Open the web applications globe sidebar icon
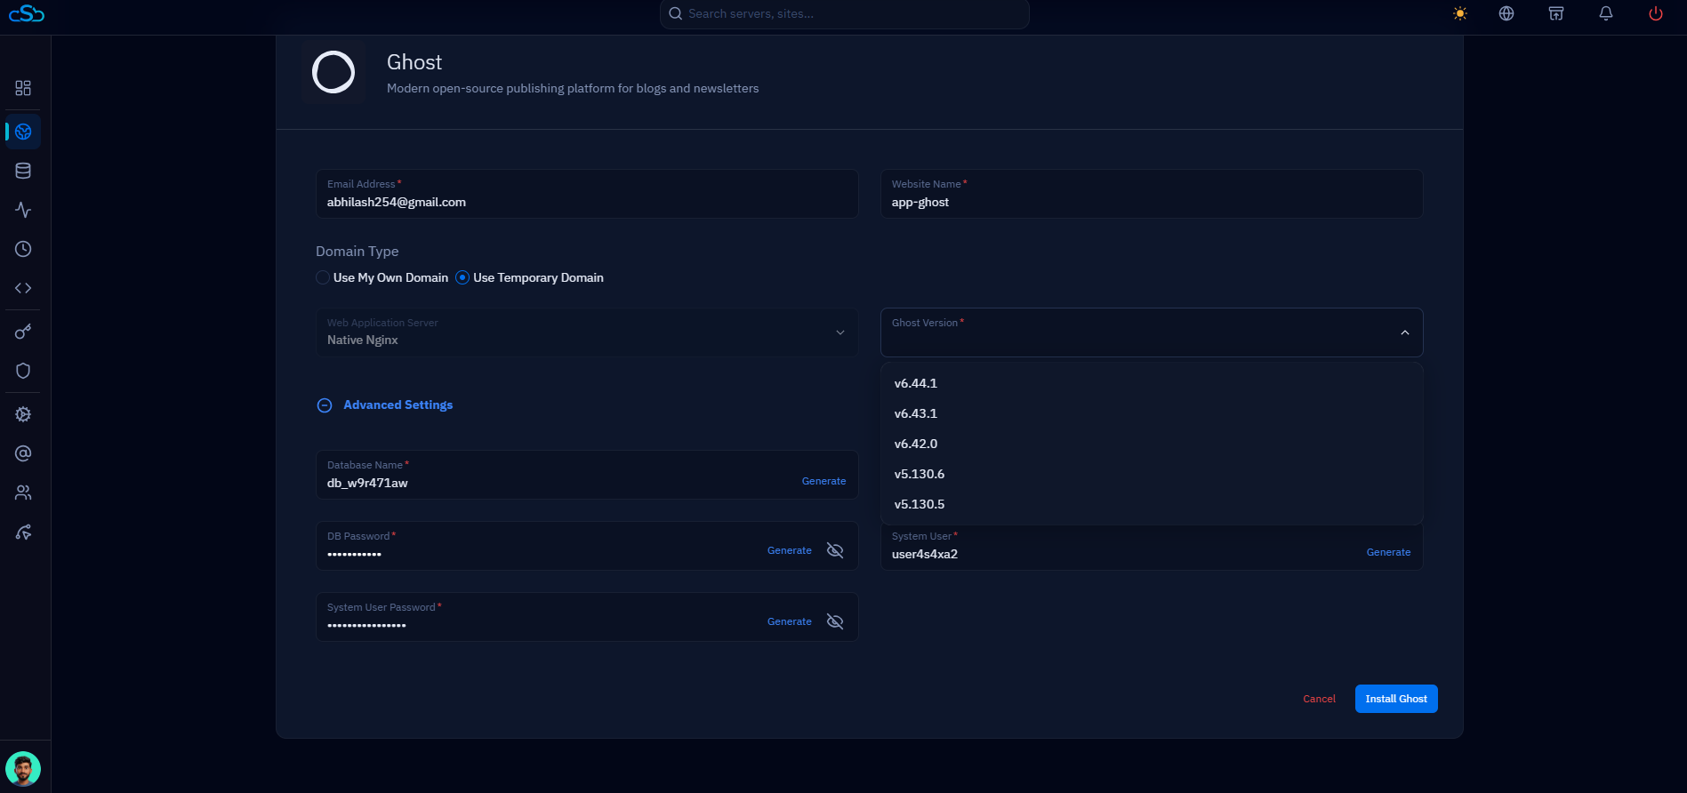 tap(23, 132)
